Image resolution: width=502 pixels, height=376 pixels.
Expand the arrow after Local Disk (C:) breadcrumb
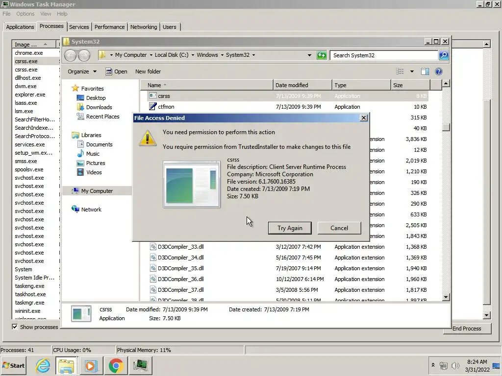193,55
